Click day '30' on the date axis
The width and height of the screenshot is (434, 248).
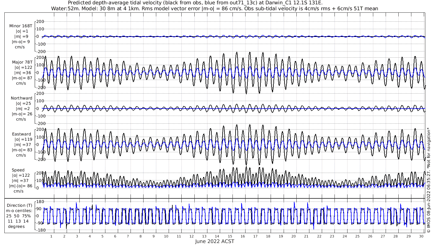pyautogui.click(x=422, y=236)
